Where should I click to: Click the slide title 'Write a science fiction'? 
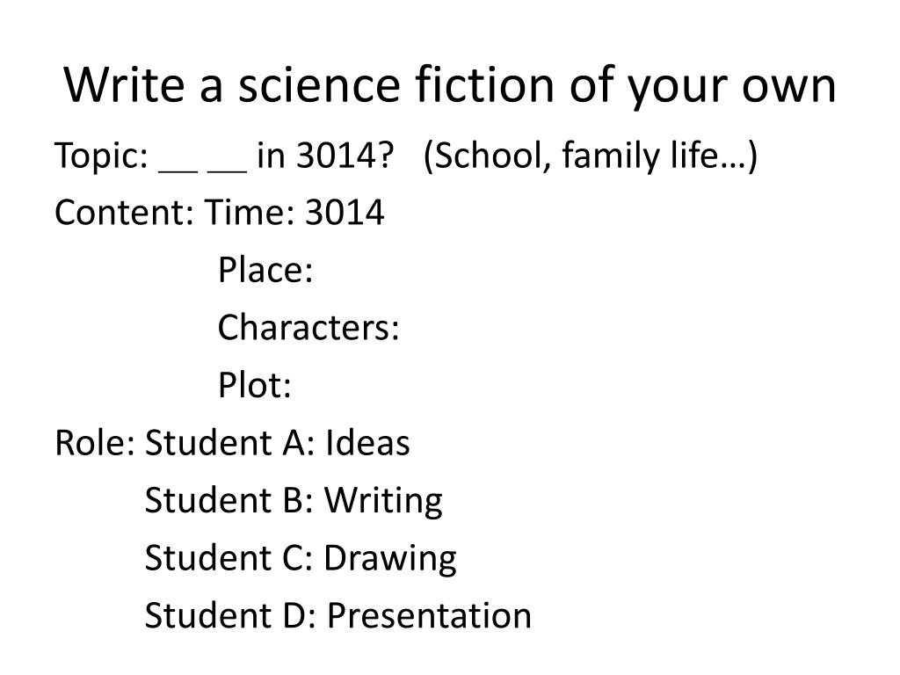click(x=308, y=85)
